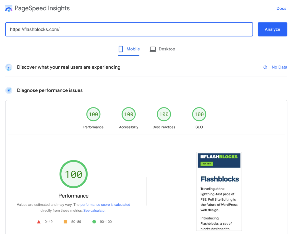The image size is (292, 234).
Task: Click the 0–49 legend text
Action: pyautogui.click(x=48, y=222)
